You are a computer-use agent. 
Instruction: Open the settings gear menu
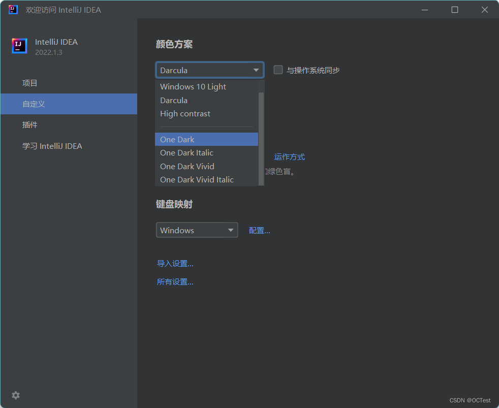tap(16, 395)
